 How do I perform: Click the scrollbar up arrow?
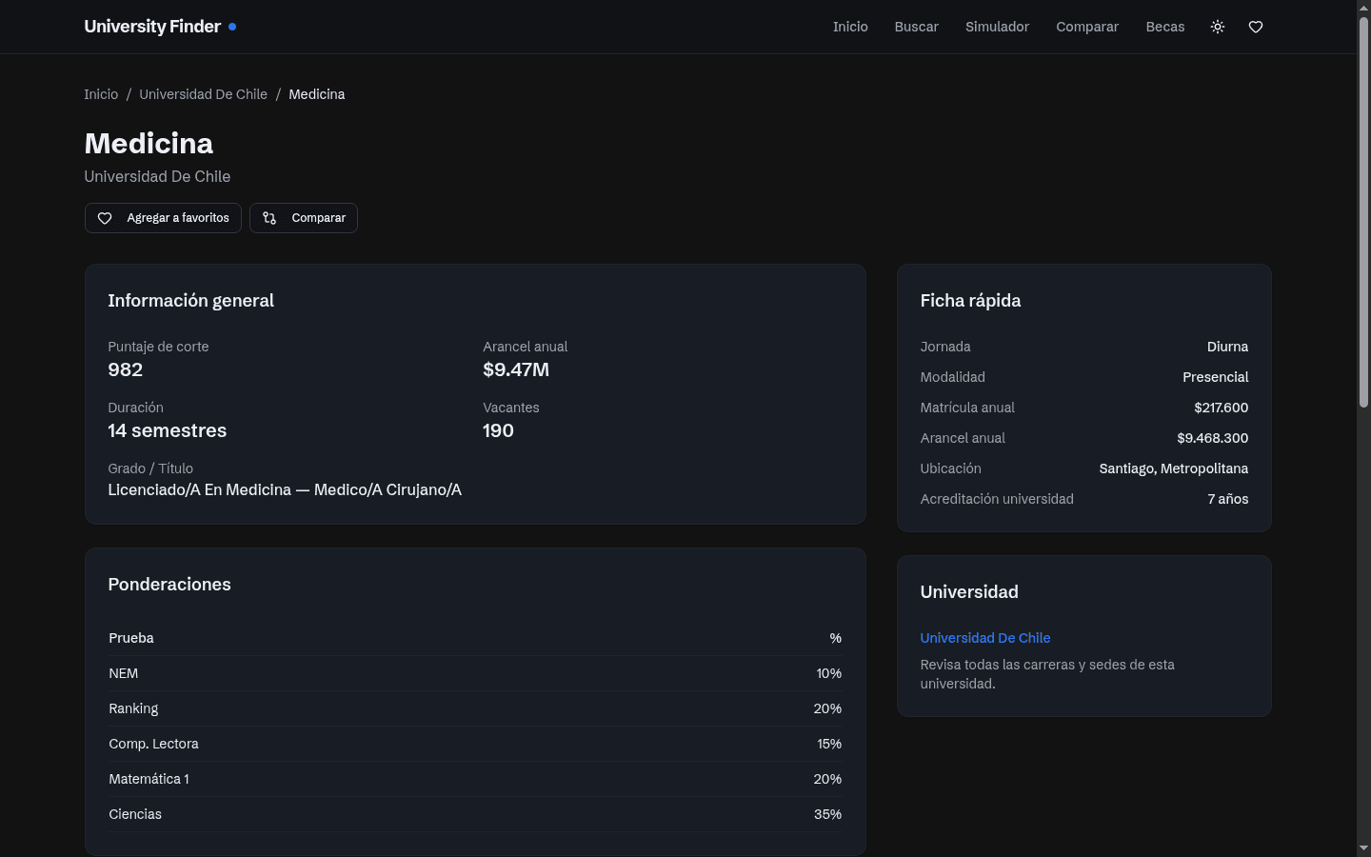pos(1363,7)
